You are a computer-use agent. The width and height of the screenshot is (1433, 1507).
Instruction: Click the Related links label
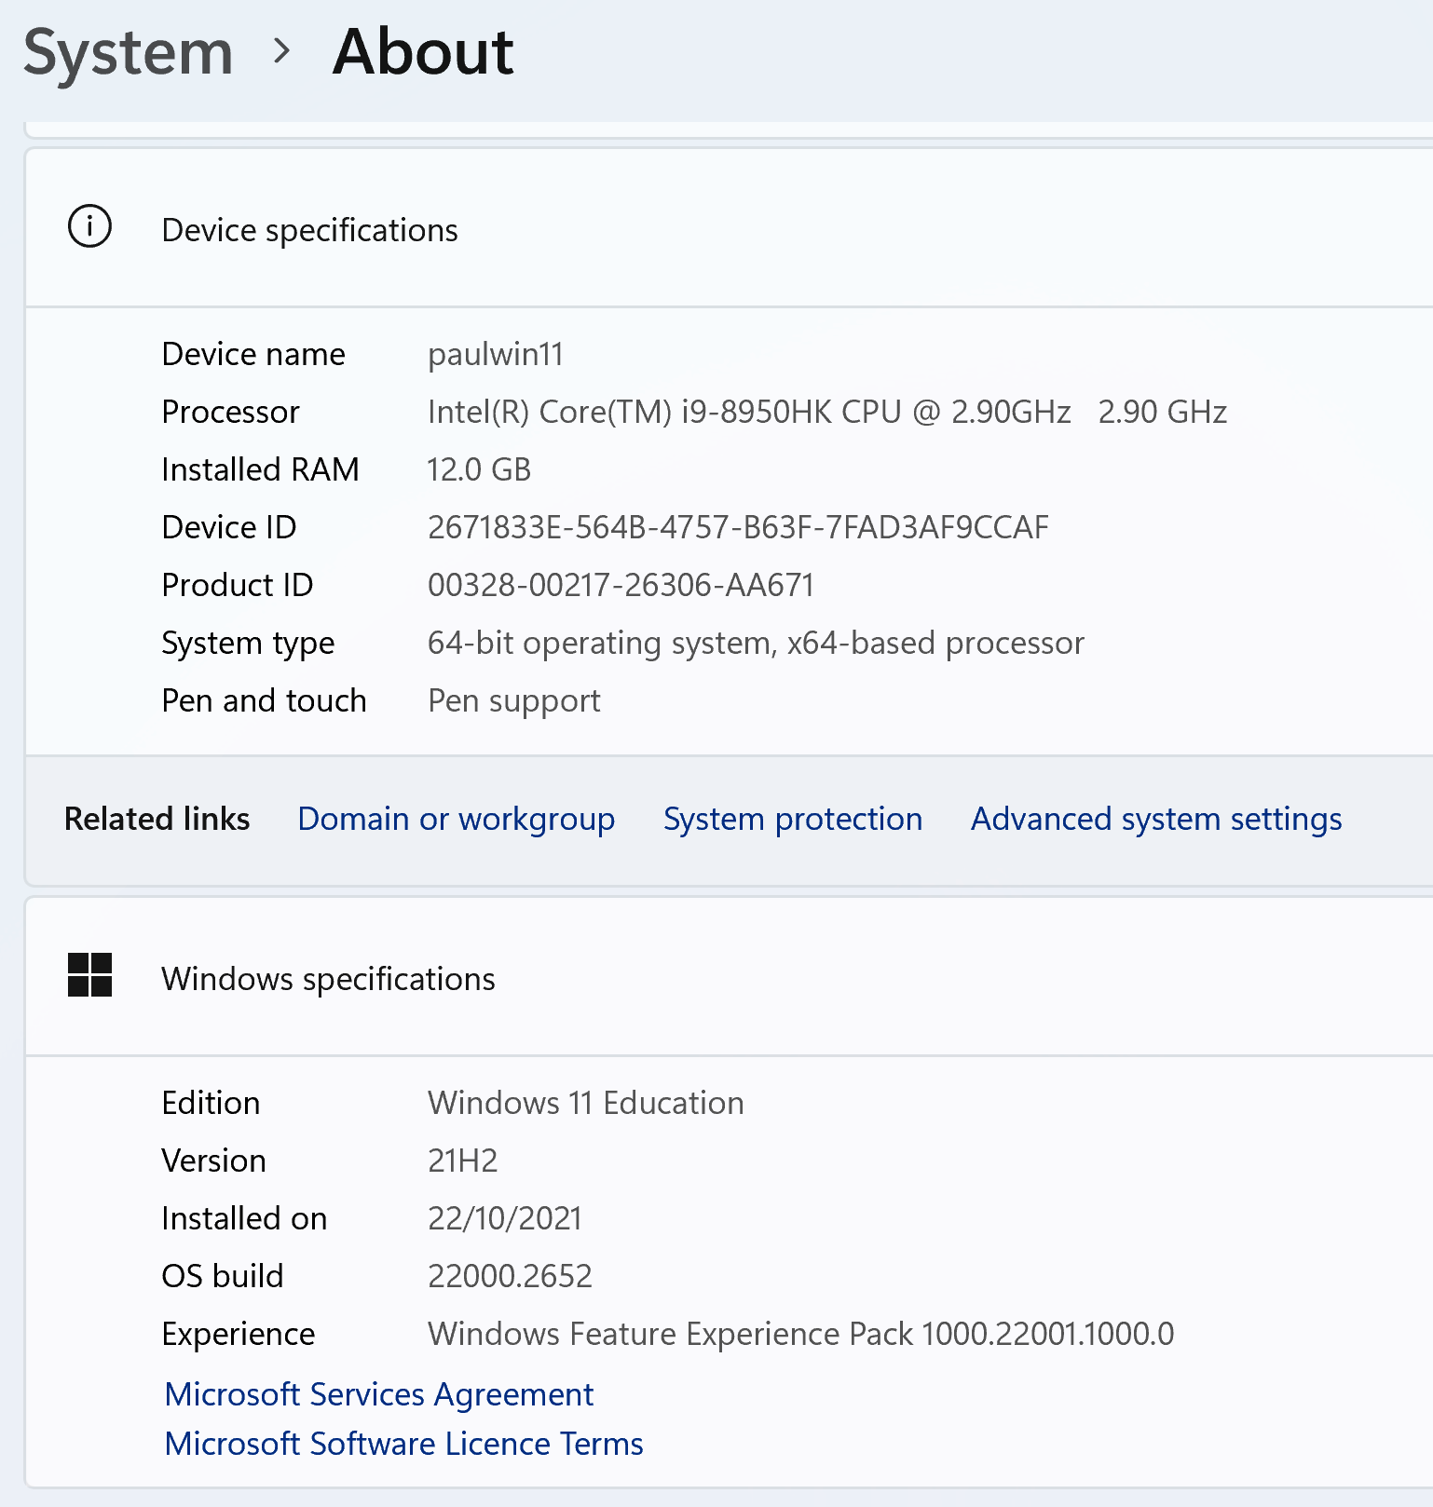coord(157,819)
